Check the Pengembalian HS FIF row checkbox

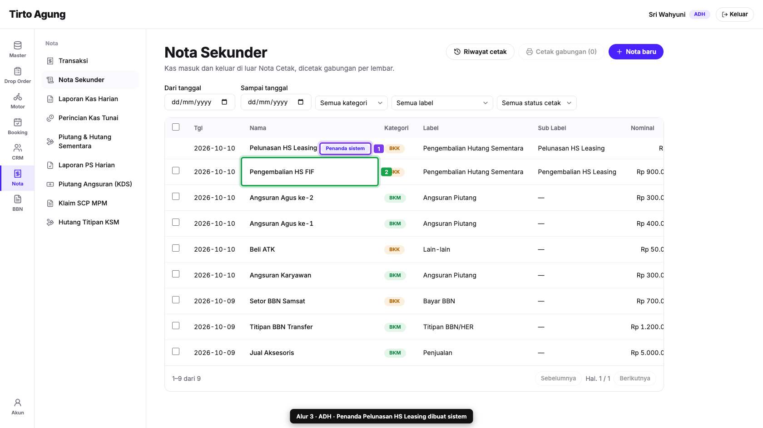click(x=176, y=170)
